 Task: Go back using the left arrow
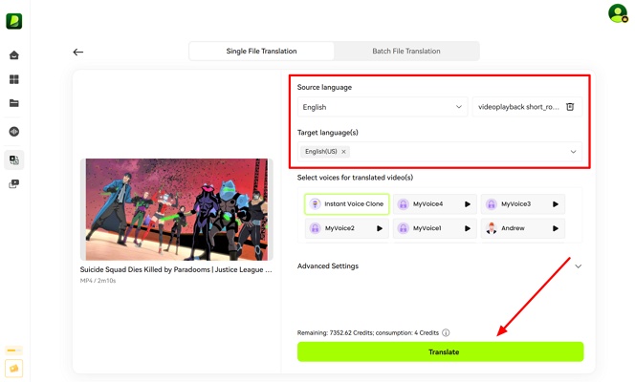(x=78, y=52)
